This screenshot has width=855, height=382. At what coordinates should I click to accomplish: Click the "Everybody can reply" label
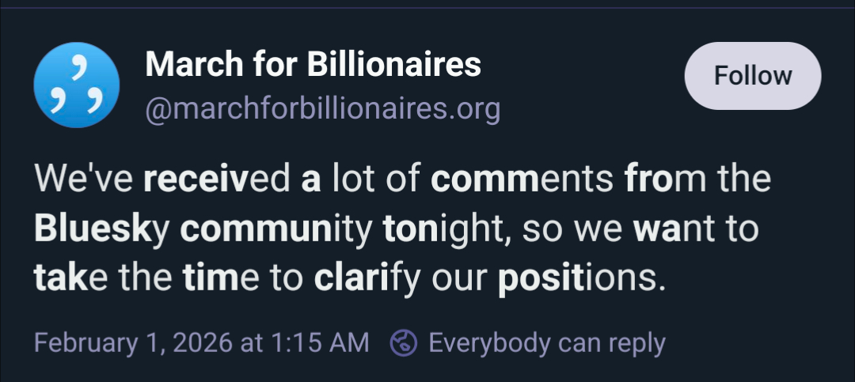(x=546, y=343)
